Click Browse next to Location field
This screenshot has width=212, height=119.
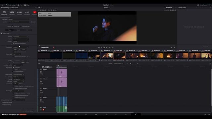tap(33, 22)
